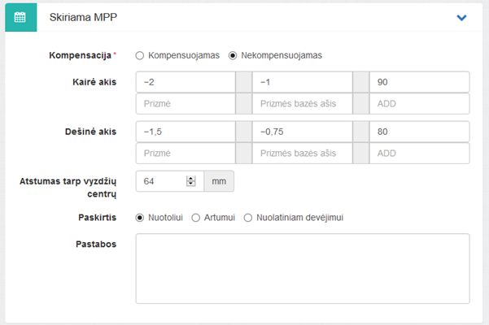Click the pupillary distance stepper arrows
The width and height of the screenshot is (489, 325).
pos(191,181)
